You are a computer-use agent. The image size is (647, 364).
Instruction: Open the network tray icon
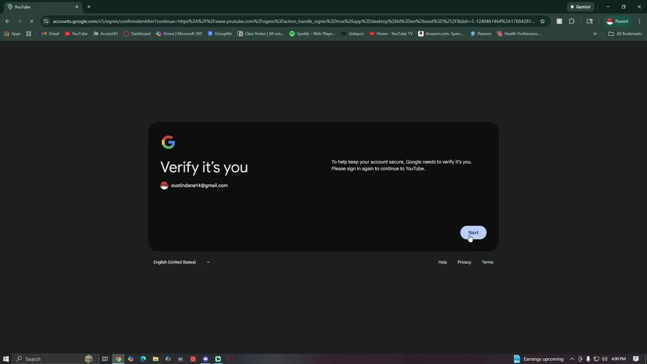[596, 359]
